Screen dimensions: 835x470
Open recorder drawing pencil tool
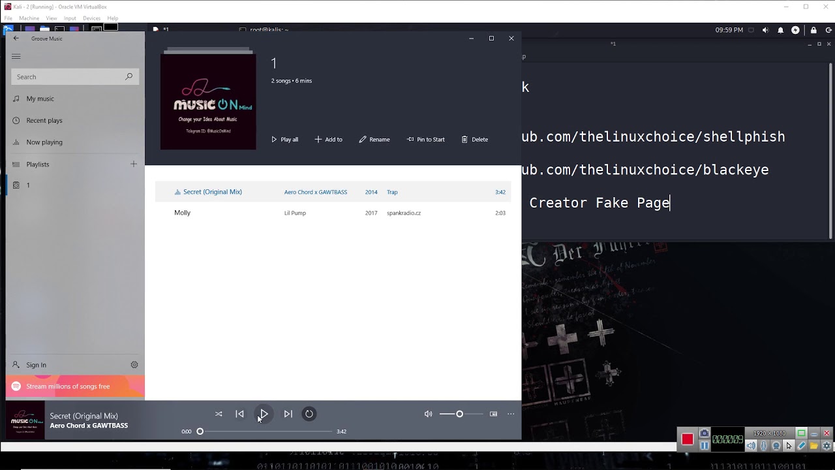point(802,446)
